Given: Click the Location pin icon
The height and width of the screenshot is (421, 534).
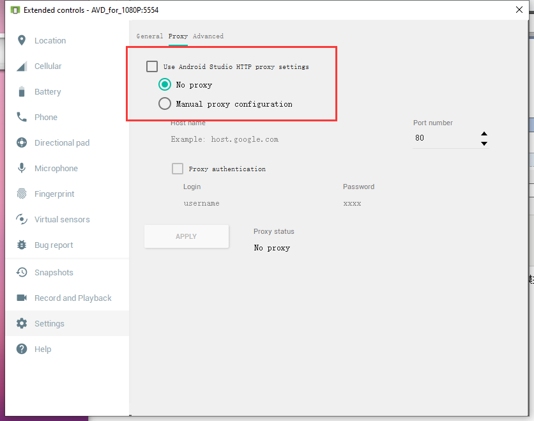Looking at the screenshot, I should tap(22, 40).
